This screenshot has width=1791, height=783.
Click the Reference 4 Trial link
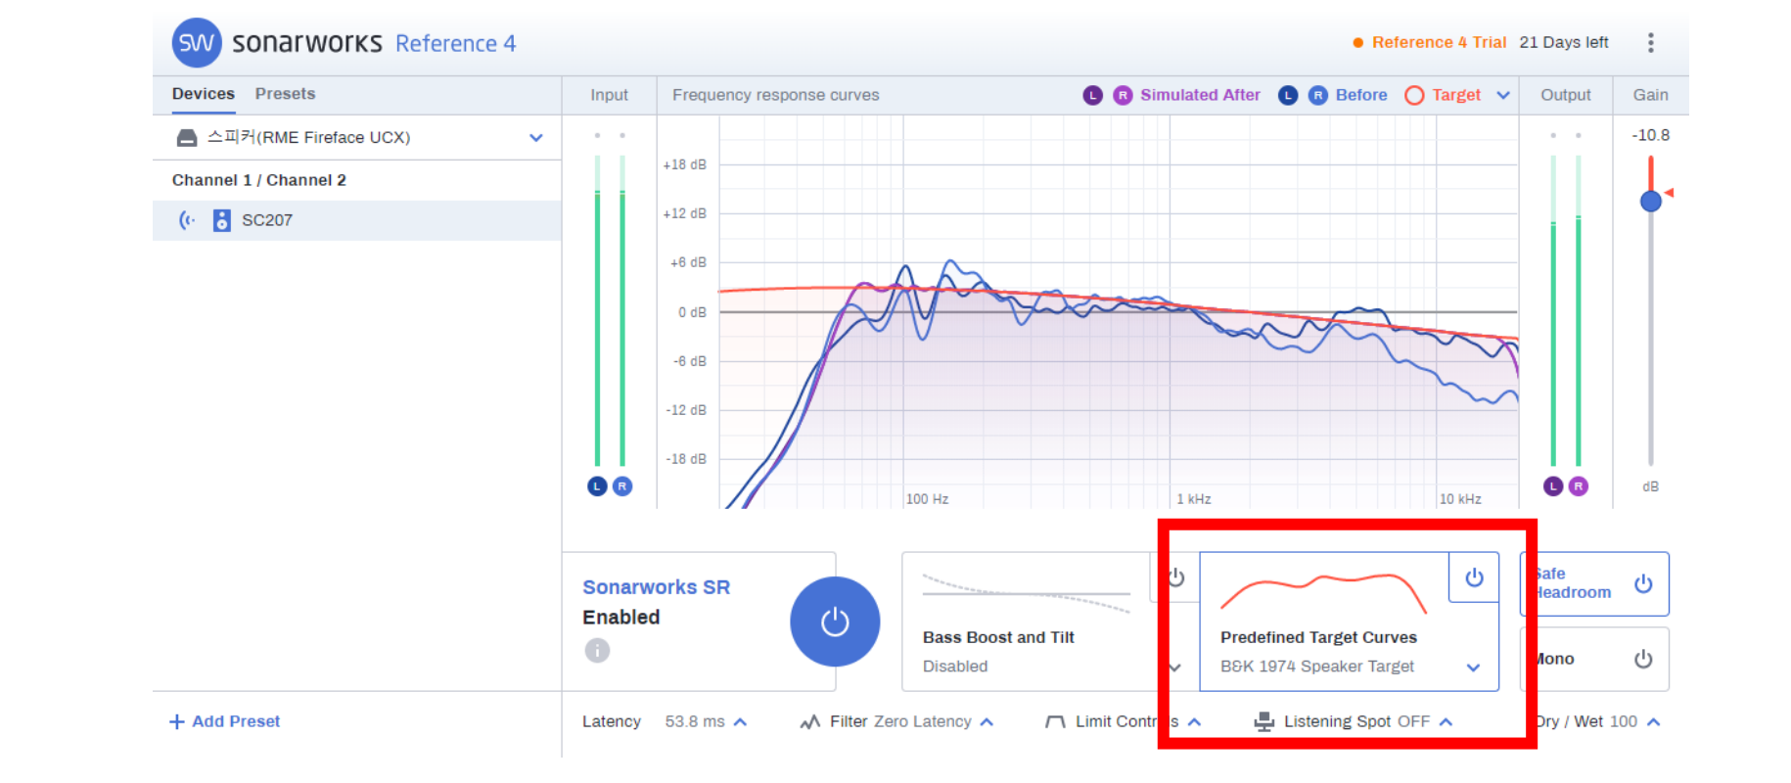coord(1439,42)
